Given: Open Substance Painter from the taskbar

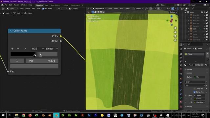Looking at the screenshot, I should tap(63, 115).
